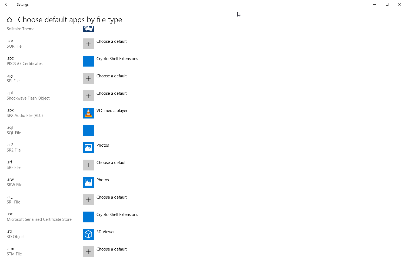Click the blue icon next to .spc
The height and width of the screenshot is (260, 406).
pyautogui.click(x=88, y=61)
